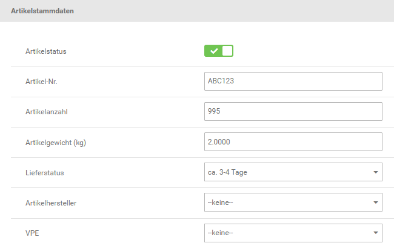The width and height of the screenshot is (394, 246).
Task: Click the VPE label text
Action: click(32, 233)
